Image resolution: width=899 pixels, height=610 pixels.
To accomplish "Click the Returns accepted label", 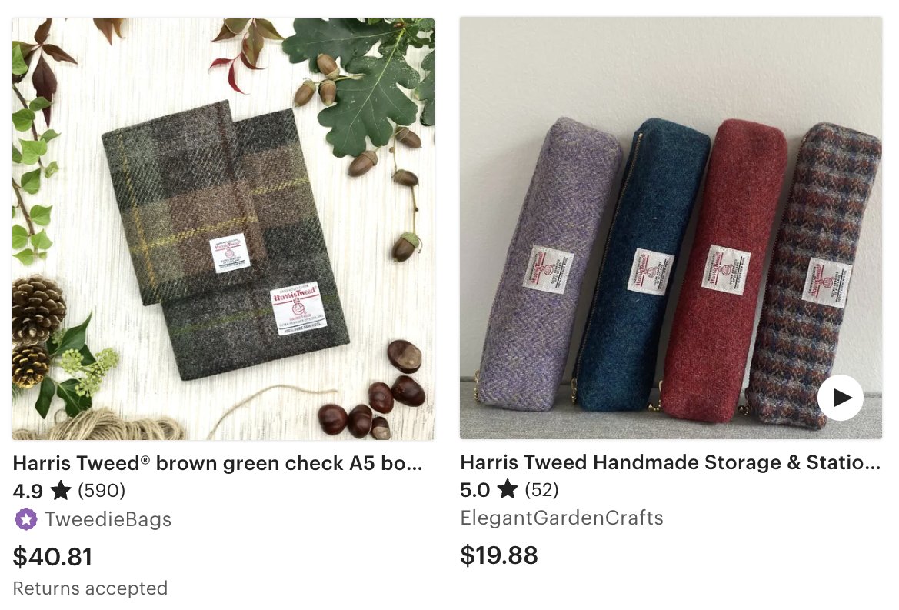I will pyautogui.click(x=90, y=588).
